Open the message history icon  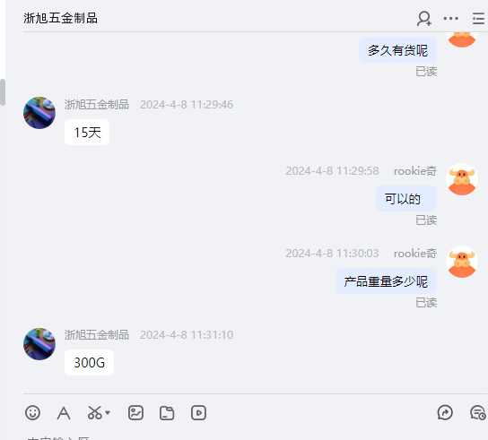click(x=478, y=413)
